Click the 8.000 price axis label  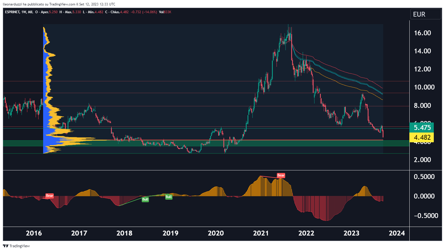(x=422, y=106)
